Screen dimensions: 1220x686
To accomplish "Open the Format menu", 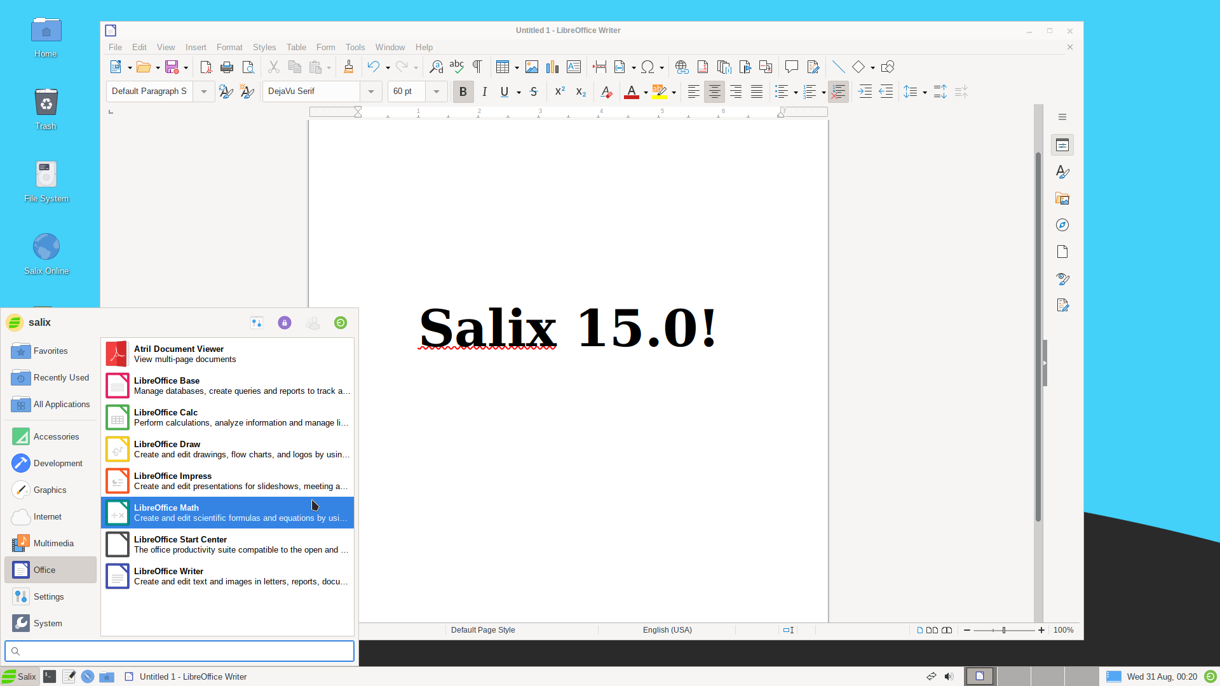I will (x=229, y=48).
